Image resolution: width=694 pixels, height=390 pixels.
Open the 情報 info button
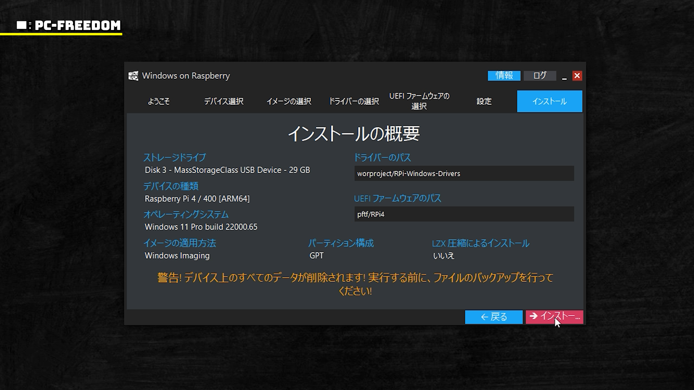[x=504, y=75]
